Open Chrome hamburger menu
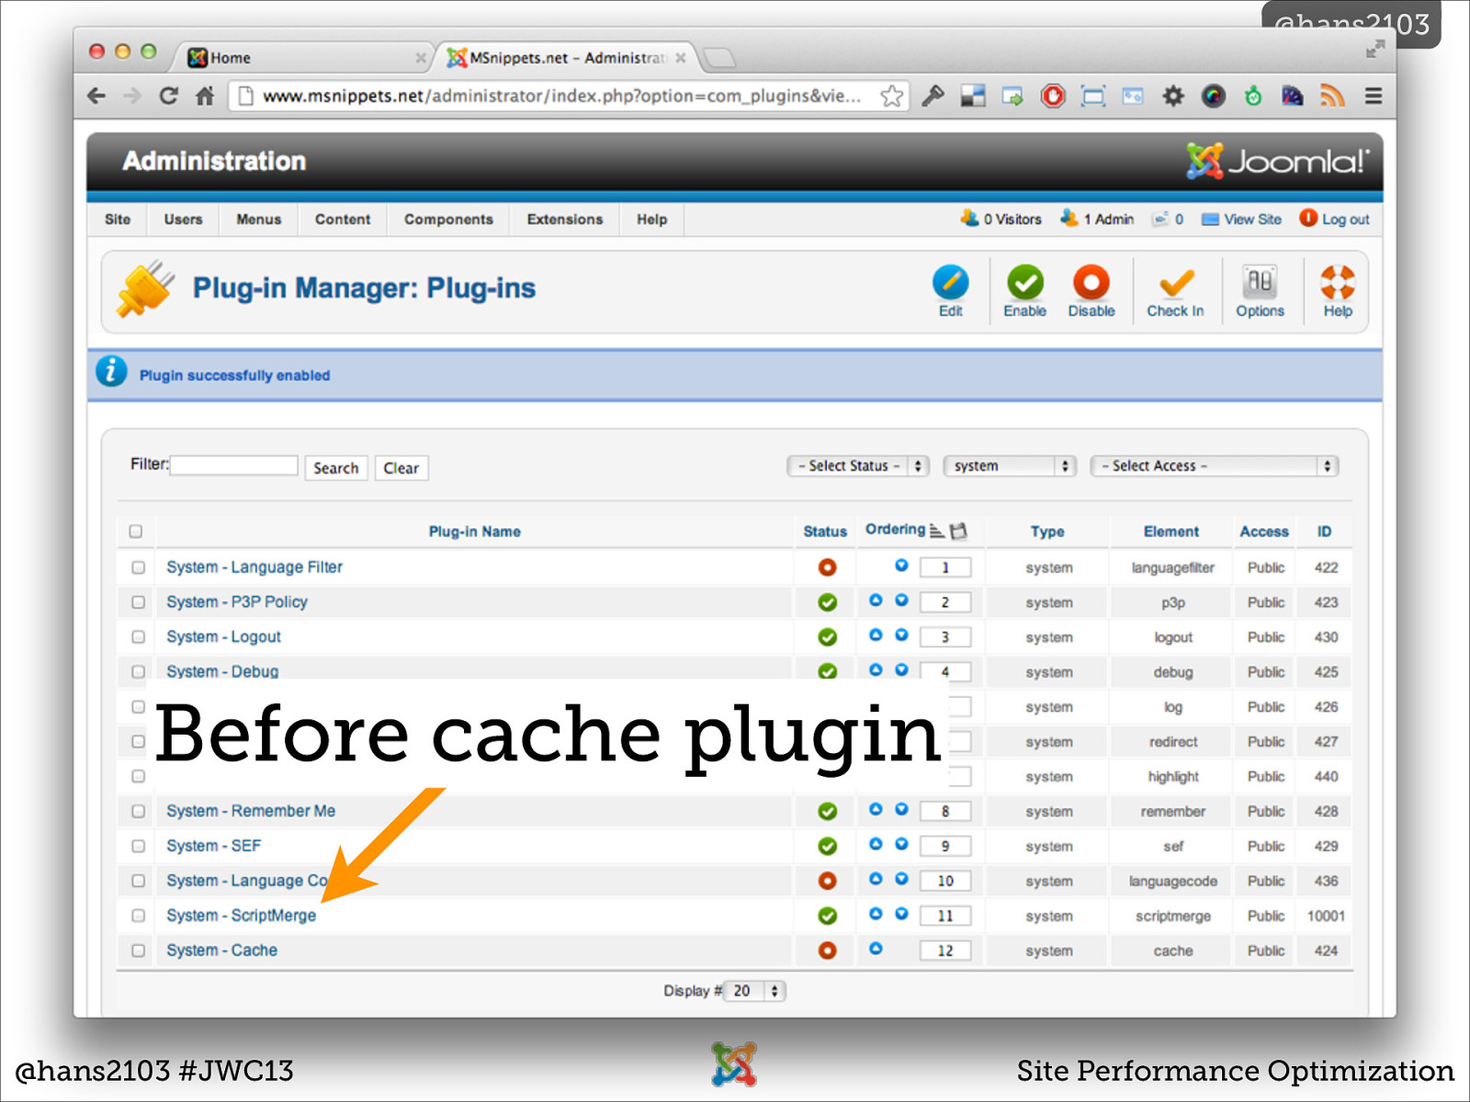 [x=1374, y=96]
